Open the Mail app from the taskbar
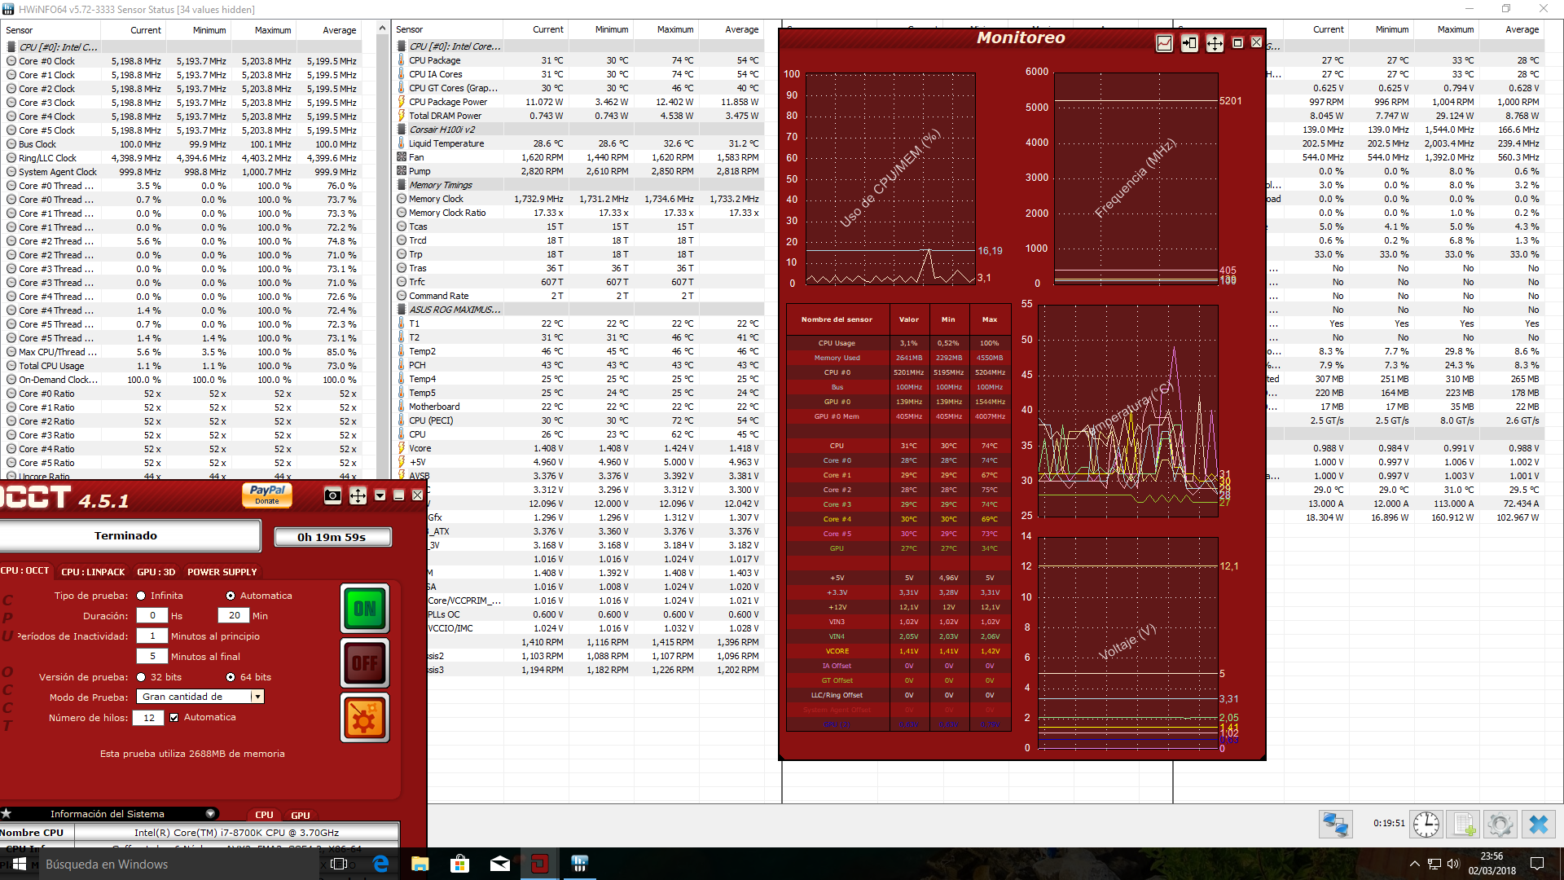This screenshot has width=1564, height=880. (x=500, y=864)
